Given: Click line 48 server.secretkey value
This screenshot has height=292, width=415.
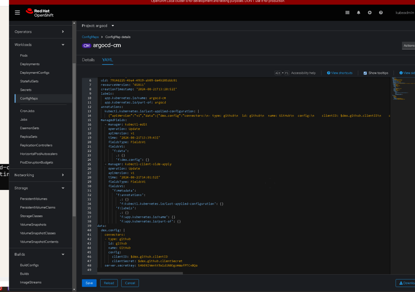Looking at the screenshot, I should point(167,266).
